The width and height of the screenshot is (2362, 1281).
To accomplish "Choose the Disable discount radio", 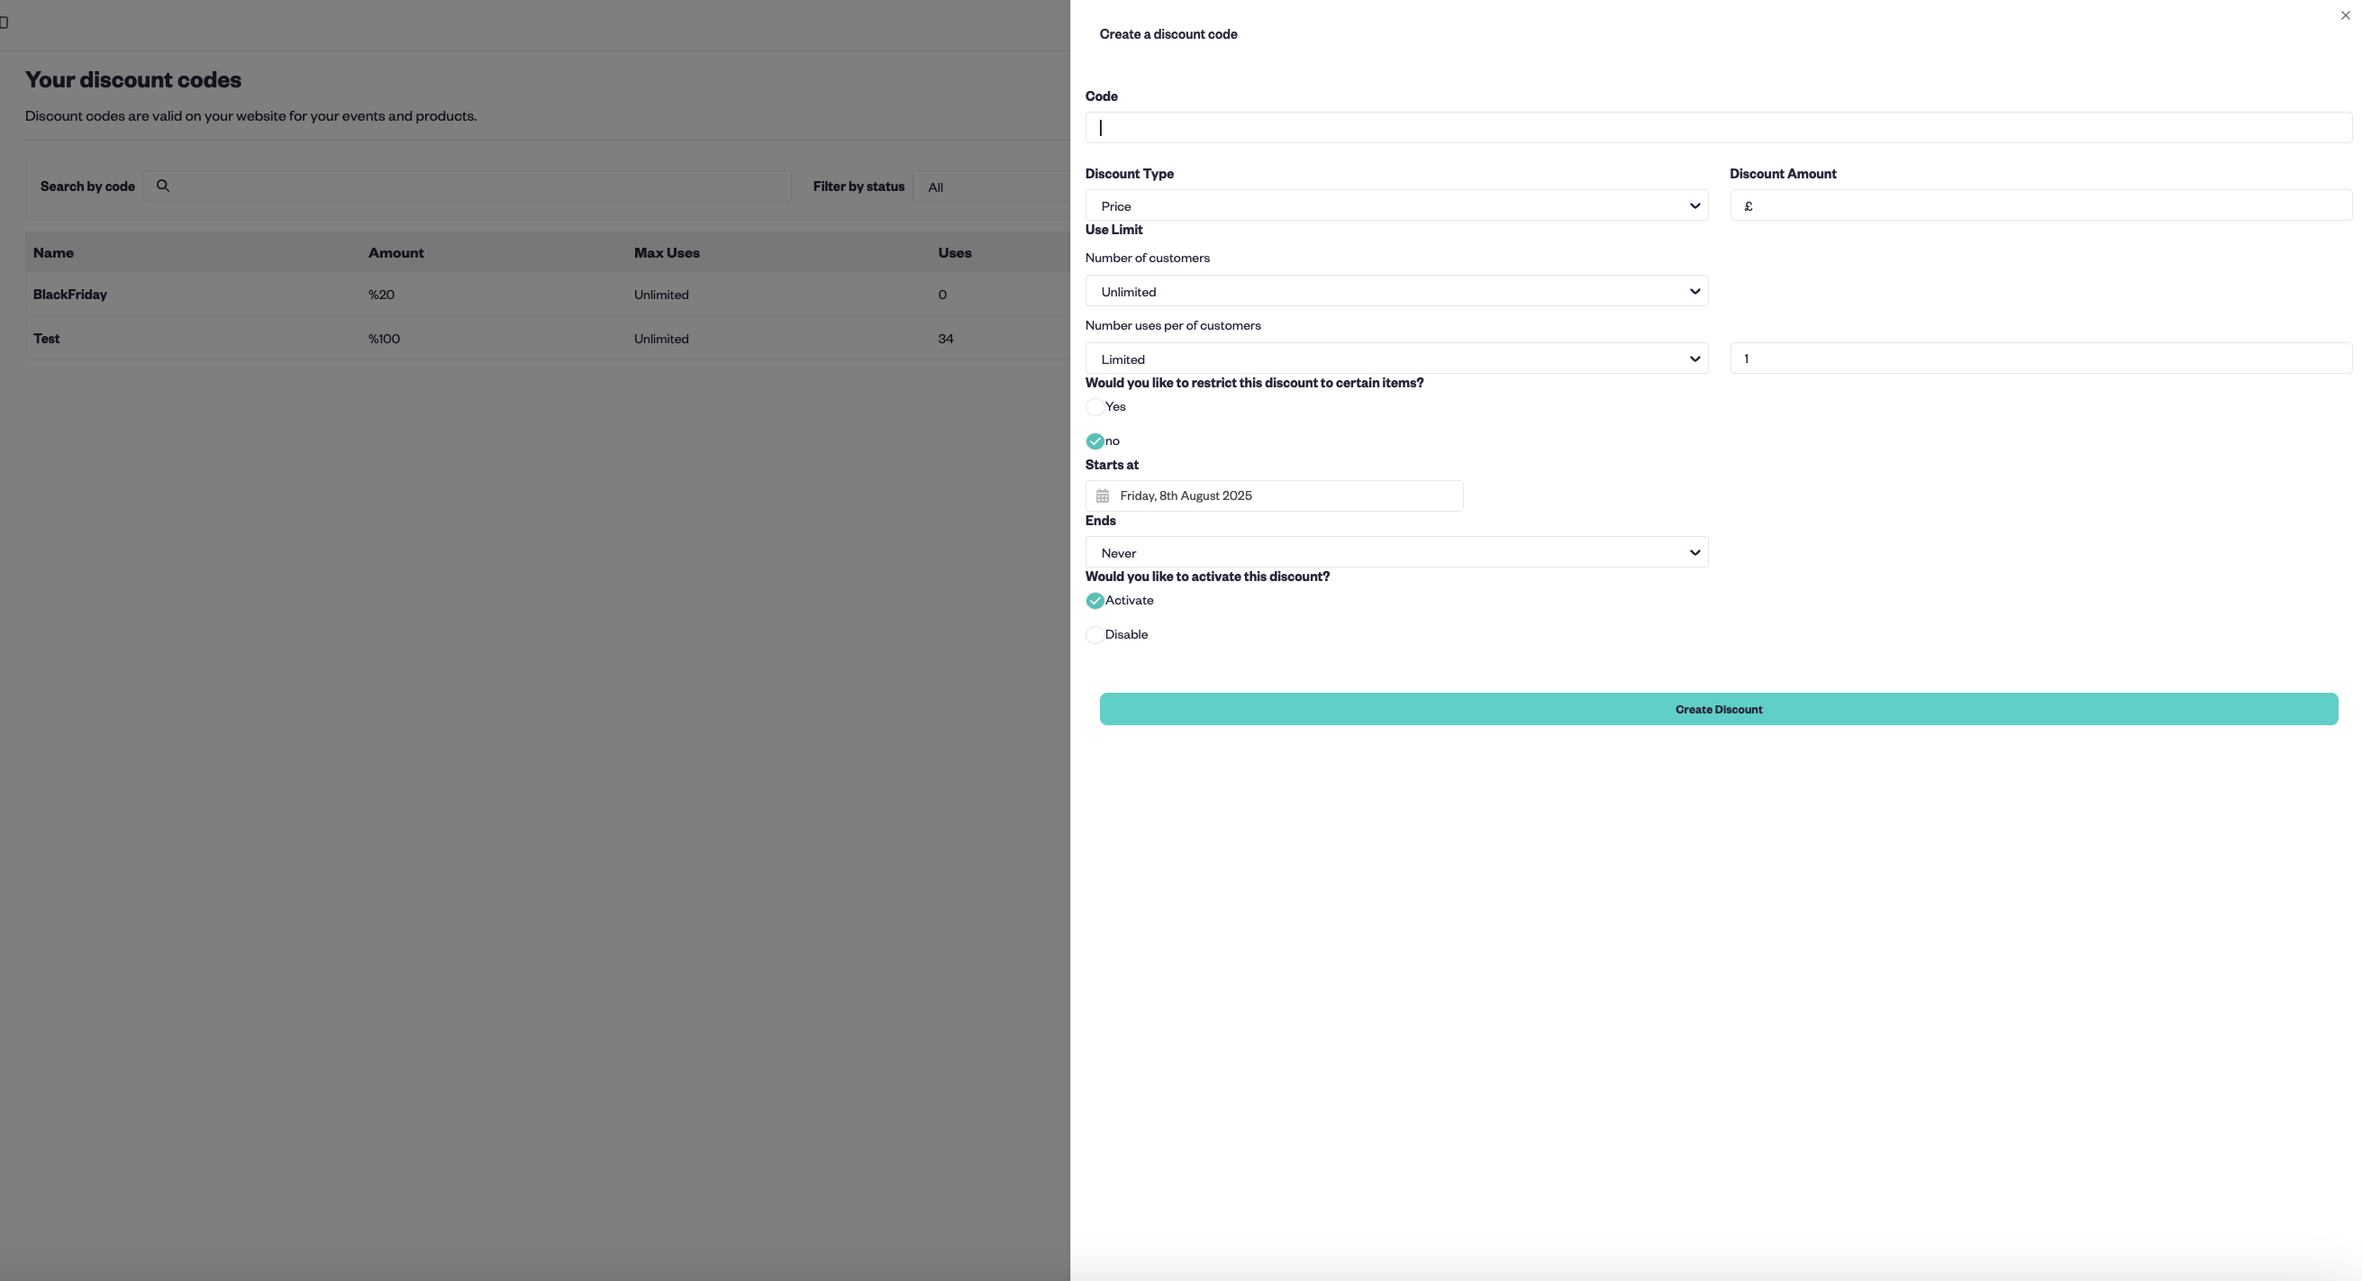I will 1094,634.
